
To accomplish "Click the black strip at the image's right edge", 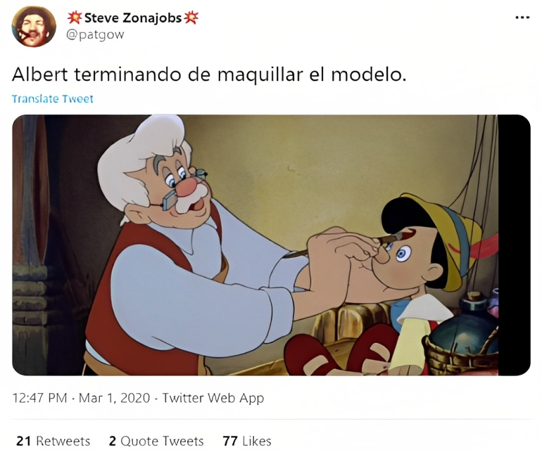I will tap(514, 245).
